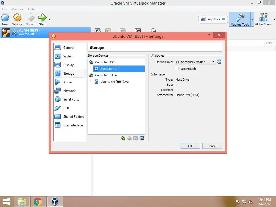
Task: Click the Discard toolbar icon
Action: click(x=31, y=19)
